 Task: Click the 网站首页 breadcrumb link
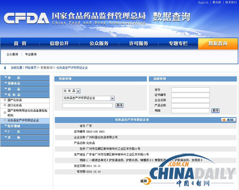31,68
